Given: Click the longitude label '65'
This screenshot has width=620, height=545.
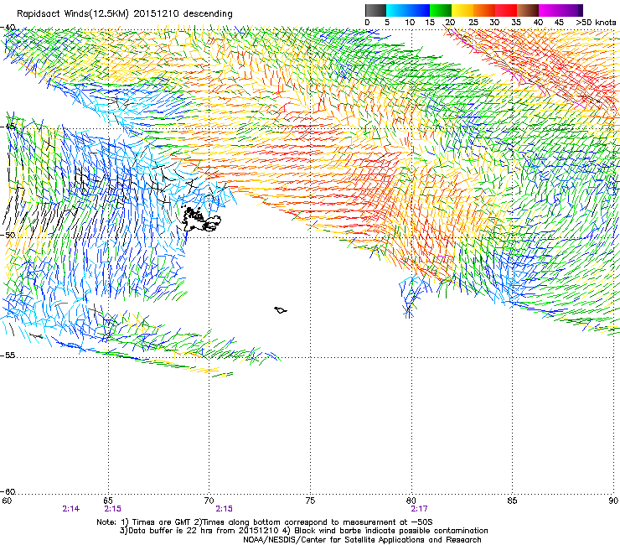Looking at the screenshot, I should 108,501.
